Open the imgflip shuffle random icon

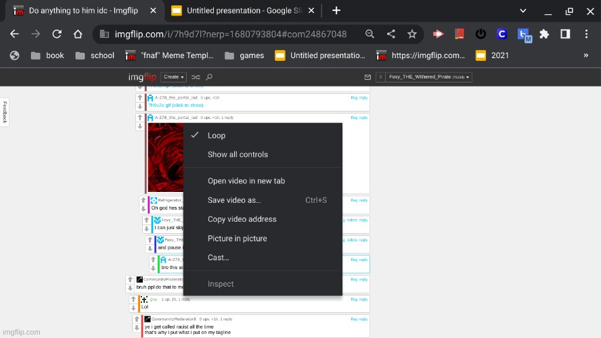click(x=196, y=77)
